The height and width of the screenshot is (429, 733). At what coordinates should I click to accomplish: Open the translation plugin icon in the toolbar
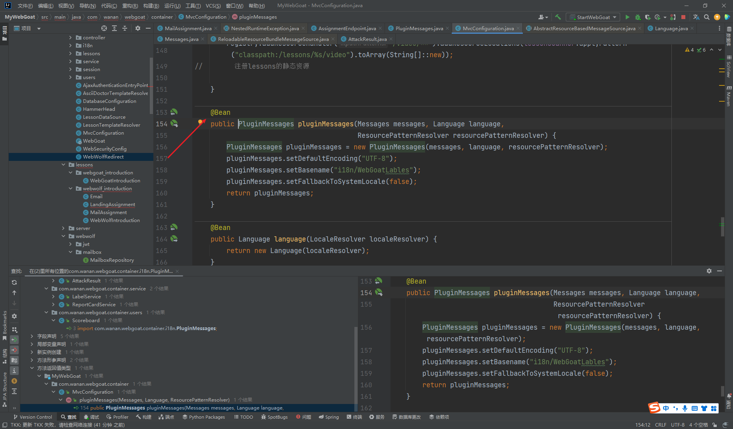[696, 17]
